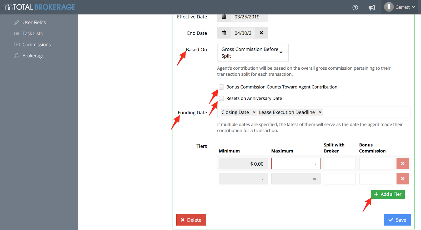Edit the End Date 04/30 field
The height and width of the screenshot is (230, 421).
[243, 33]
